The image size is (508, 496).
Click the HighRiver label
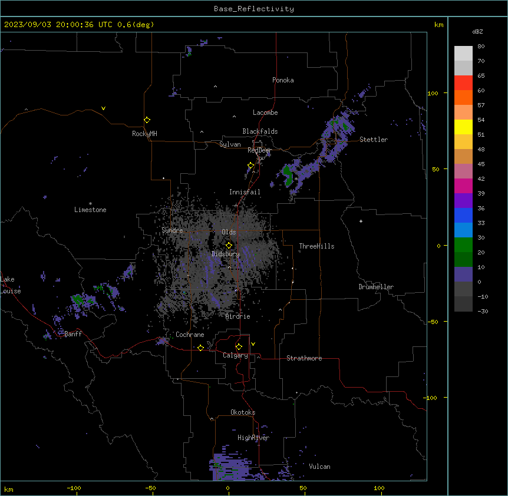click(x=253, y=438)
